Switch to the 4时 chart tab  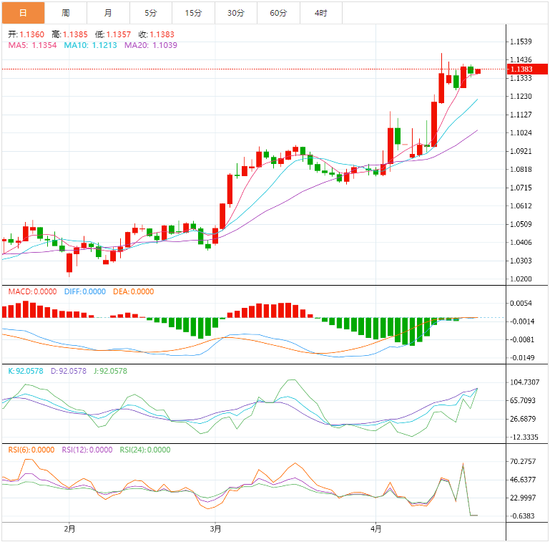[x=321, y=13]
